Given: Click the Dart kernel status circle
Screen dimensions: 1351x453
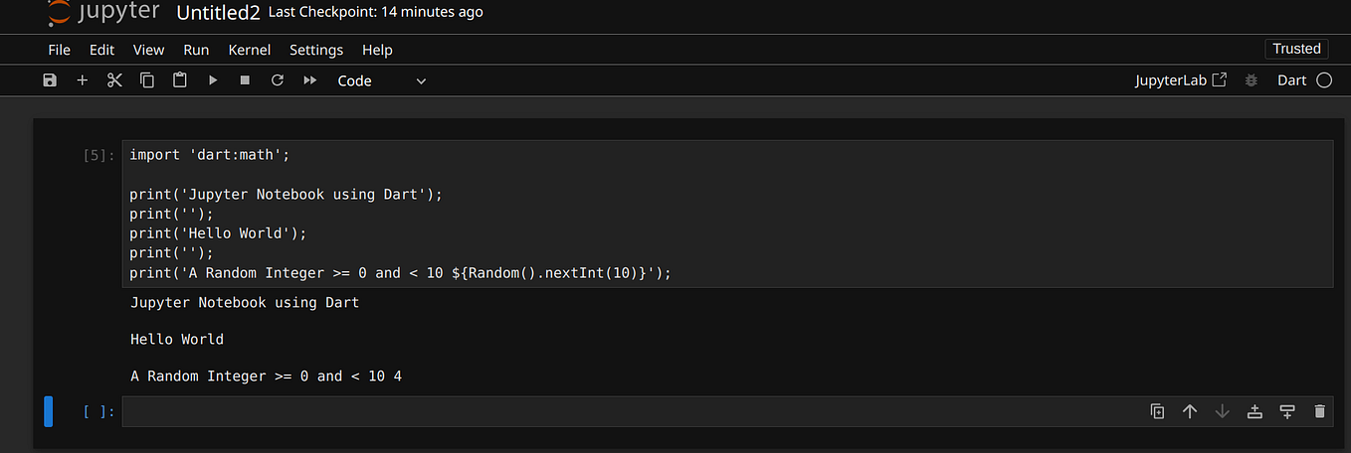Looking at the screenshot, I should pyautogui.click(x=1324, y=80).
